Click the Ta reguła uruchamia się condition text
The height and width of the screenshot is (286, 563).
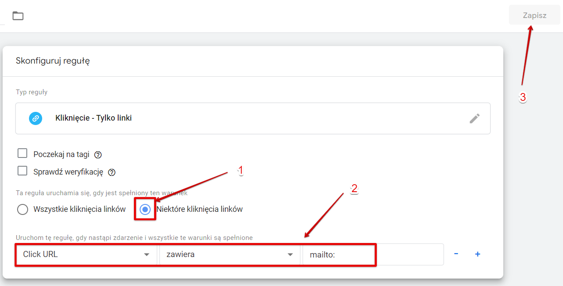102,193
